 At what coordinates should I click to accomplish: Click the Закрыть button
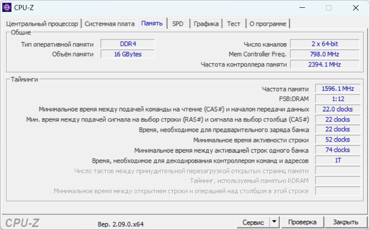coord(345,222)
